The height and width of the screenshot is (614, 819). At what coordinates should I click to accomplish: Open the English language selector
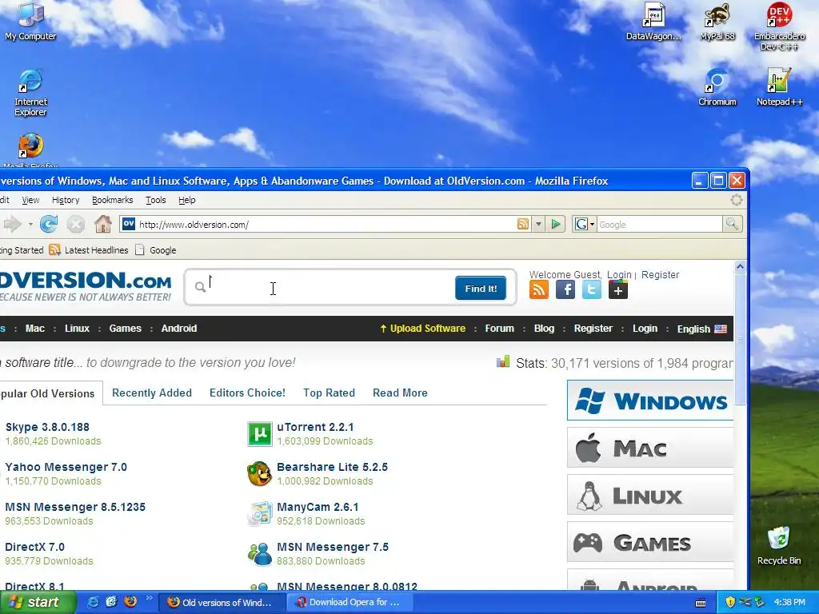[701, 329]
